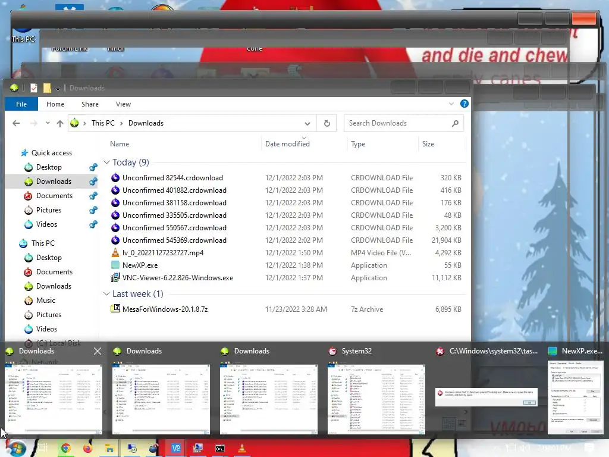Go up one folder level
Screen dimensions: 609x457
[60, 123]
